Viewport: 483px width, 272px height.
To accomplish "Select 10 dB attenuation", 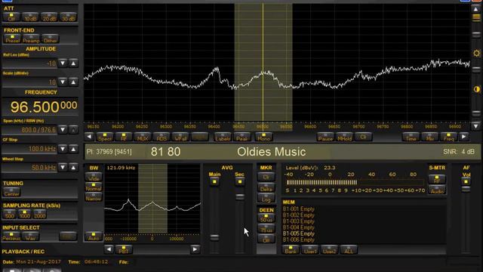I will [30, 17].
